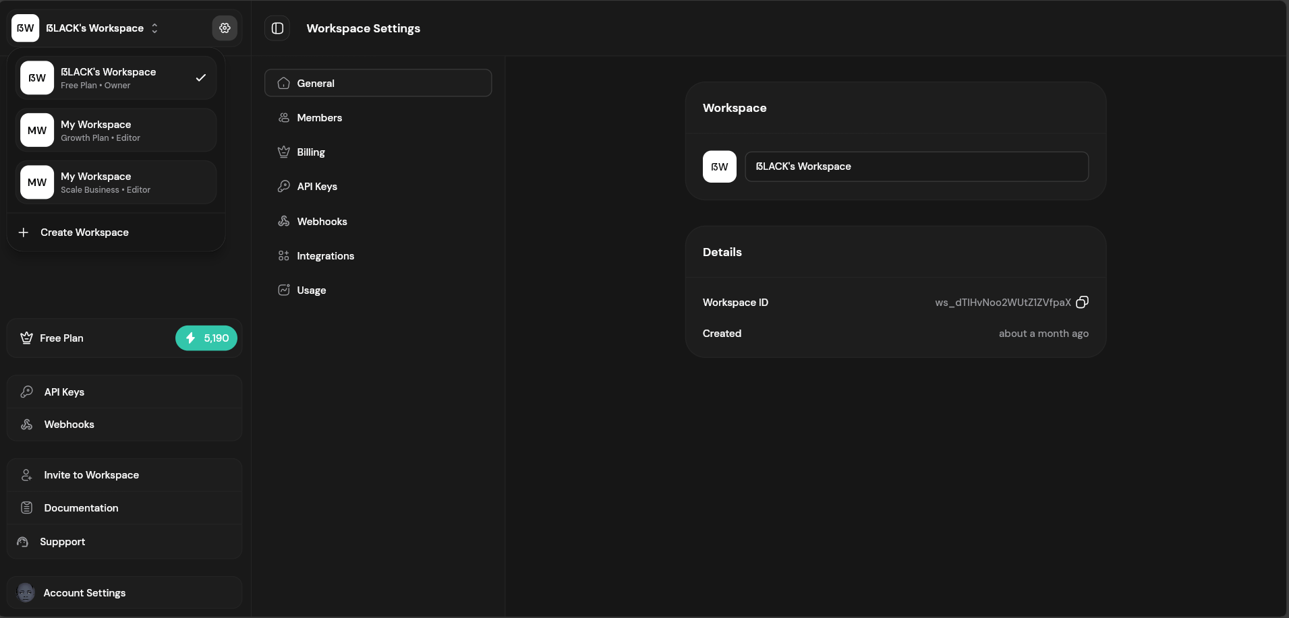Image resolution: width=1289 pixels, height=618 pixels.
Task: Click the Workspace Settings page title
Action: [364, 28]
